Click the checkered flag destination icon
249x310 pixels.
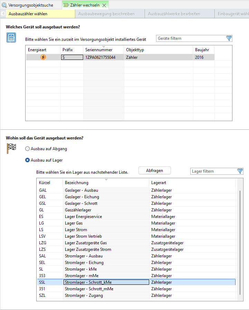(x=11, y=148)
